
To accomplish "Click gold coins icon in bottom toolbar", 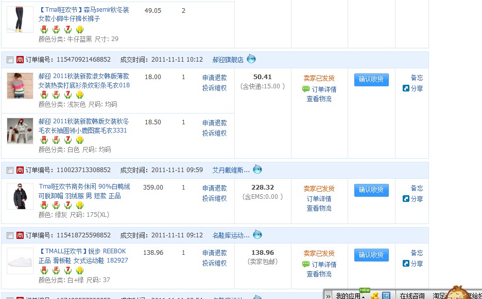I will point(374,295).
